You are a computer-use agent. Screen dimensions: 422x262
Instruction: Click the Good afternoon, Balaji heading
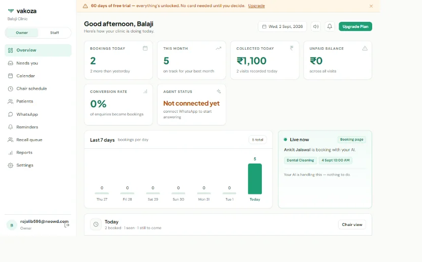click(x=118, y=24)
